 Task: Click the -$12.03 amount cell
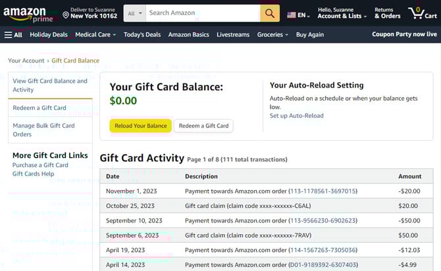[409, 250]
